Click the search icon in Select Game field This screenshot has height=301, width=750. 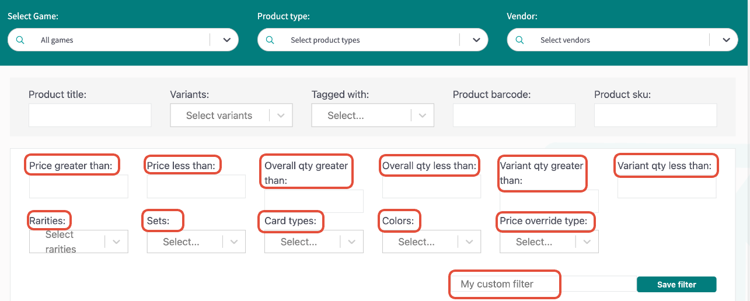coord(20,40)
